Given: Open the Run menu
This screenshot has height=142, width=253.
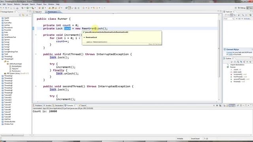Looking at the screenshot, I should 45,4.
